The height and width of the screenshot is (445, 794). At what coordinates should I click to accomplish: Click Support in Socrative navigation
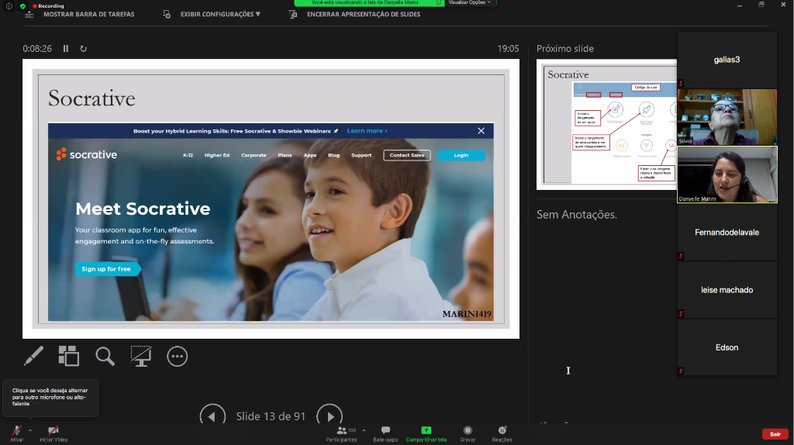361,155
